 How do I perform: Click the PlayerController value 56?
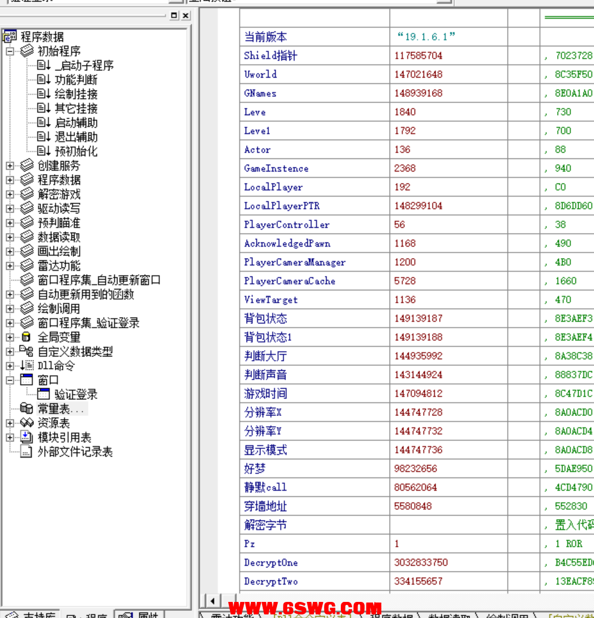click(399, 225)
